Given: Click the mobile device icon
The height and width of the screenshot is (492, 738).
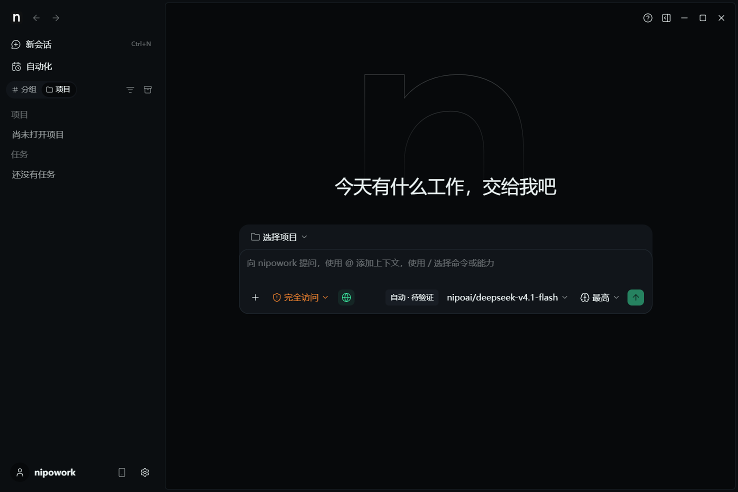Looking at the screenshot, I should click(x=122, y=472).
